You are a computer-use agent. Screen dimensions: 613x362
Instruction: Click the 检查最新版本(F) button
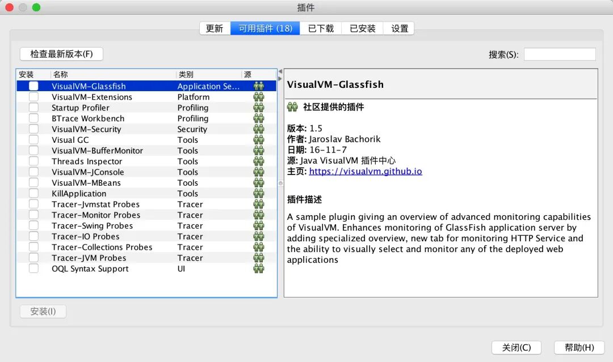61,54
